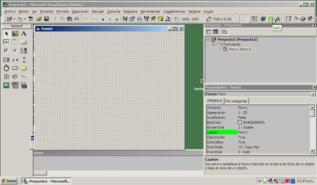Collapse the Formularios folder node
This screenshot has width=317, height=185.
click(214, 44)
